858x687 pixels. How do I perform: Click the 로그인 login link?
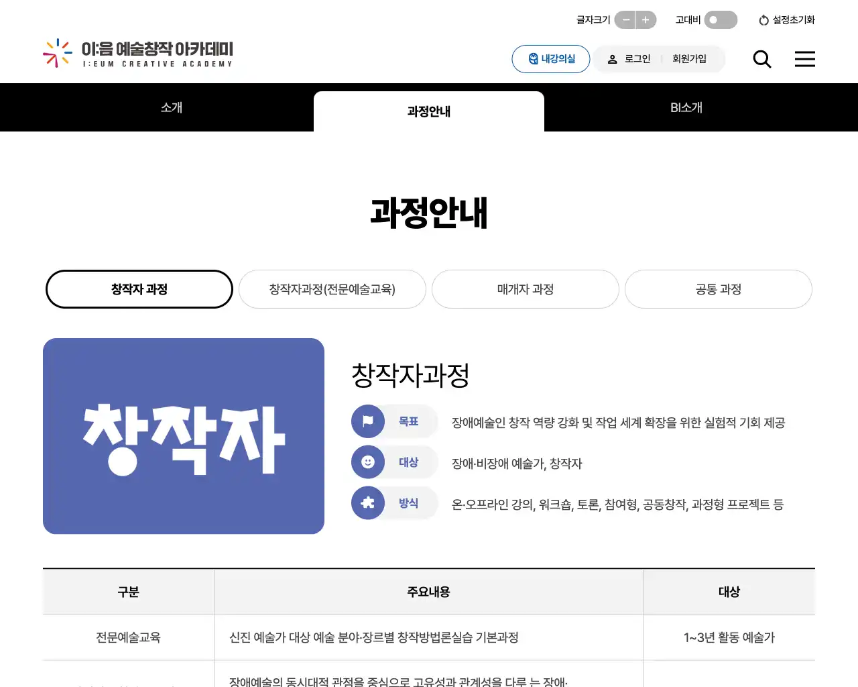click(629, 59)
